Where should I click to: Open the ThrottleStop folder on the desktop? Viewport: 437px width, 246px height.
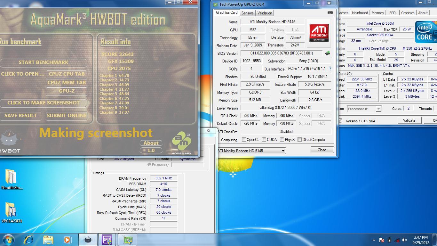click(x=12, y=179)
